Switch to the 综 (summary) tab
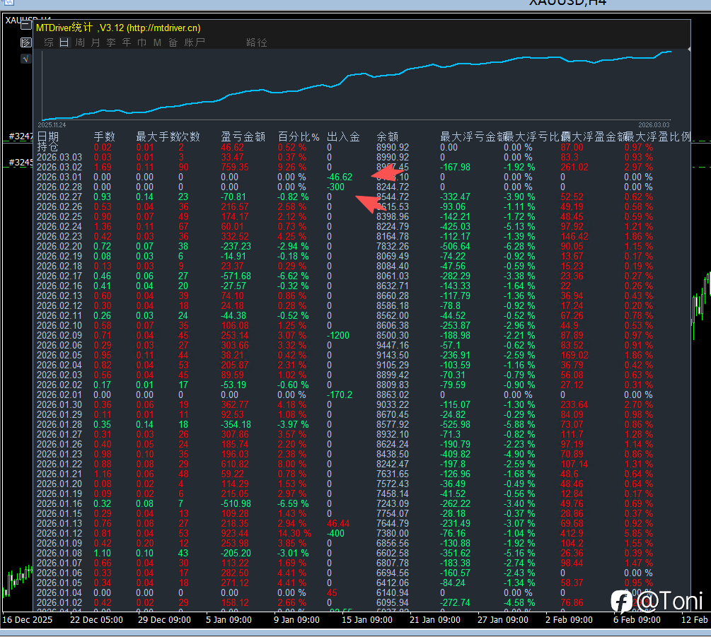Viewport: 711px width, 637px height. coord(49,42)
